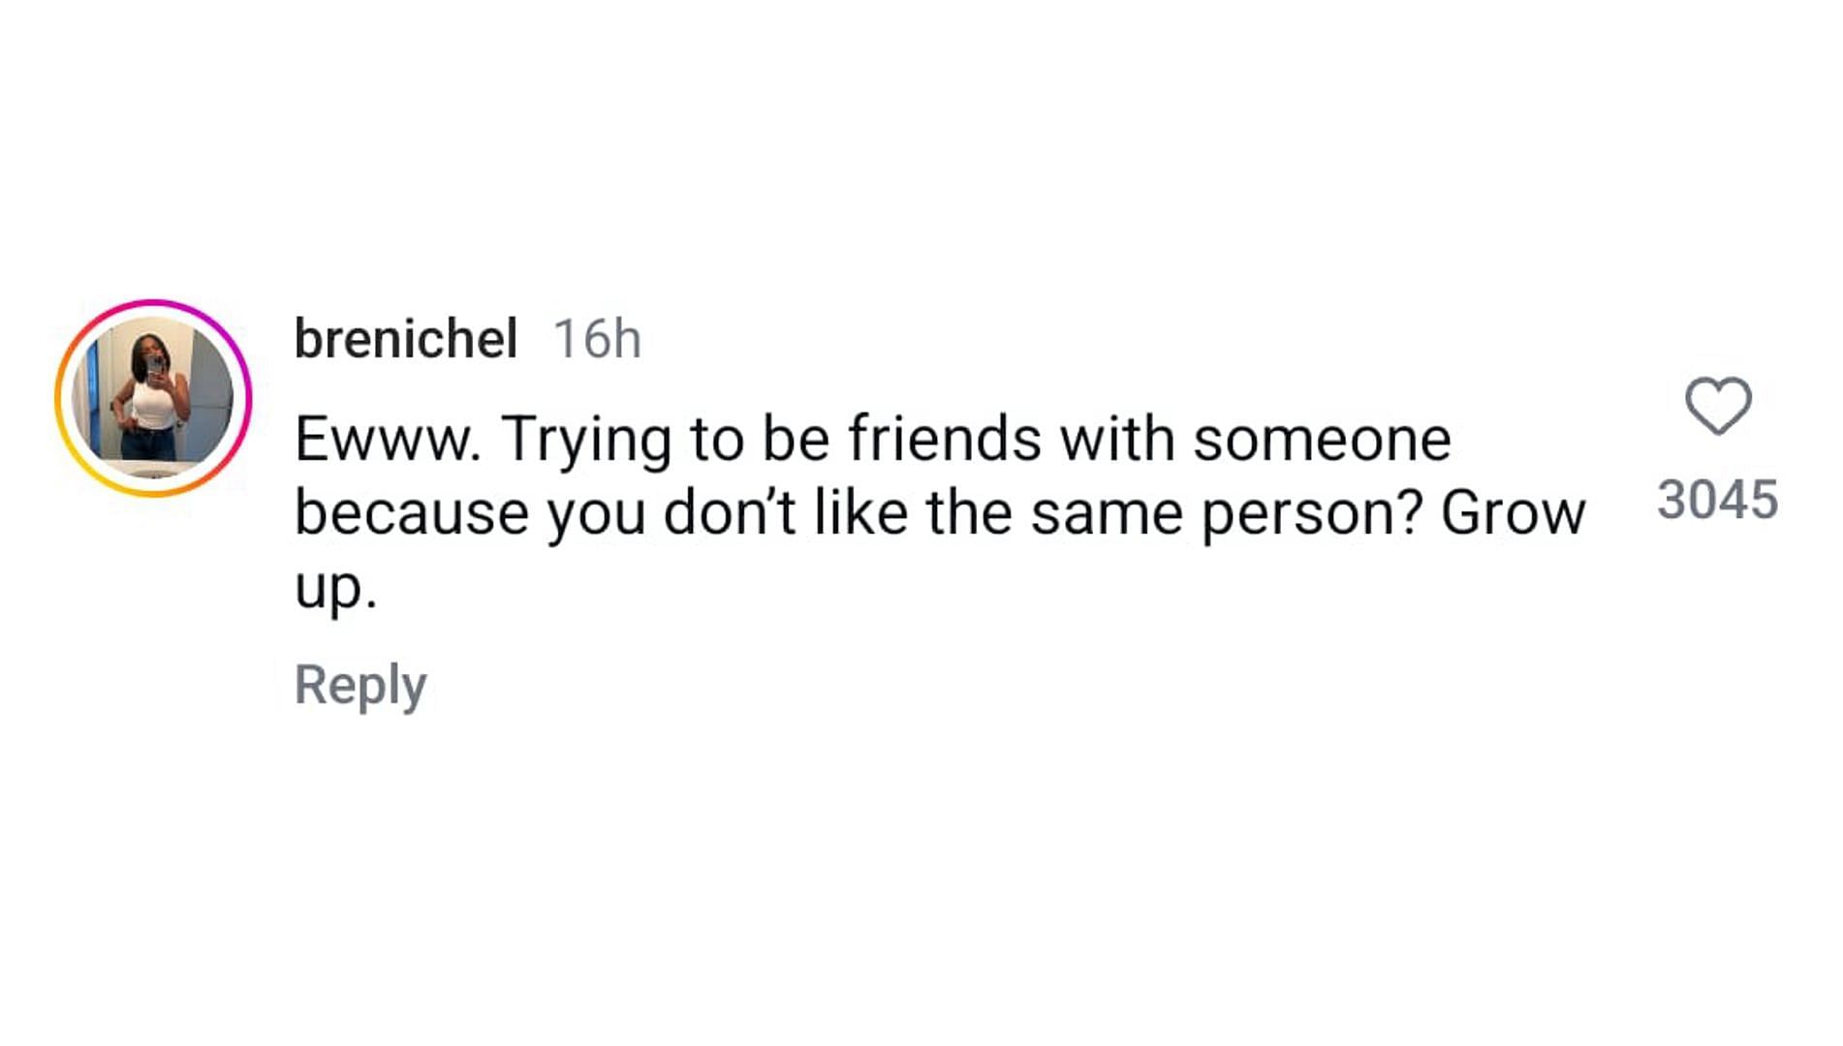Screen dimensions: 1843x1046
Task: Select the word 'Ewww.' in the comment
Action: coord(388,439)
